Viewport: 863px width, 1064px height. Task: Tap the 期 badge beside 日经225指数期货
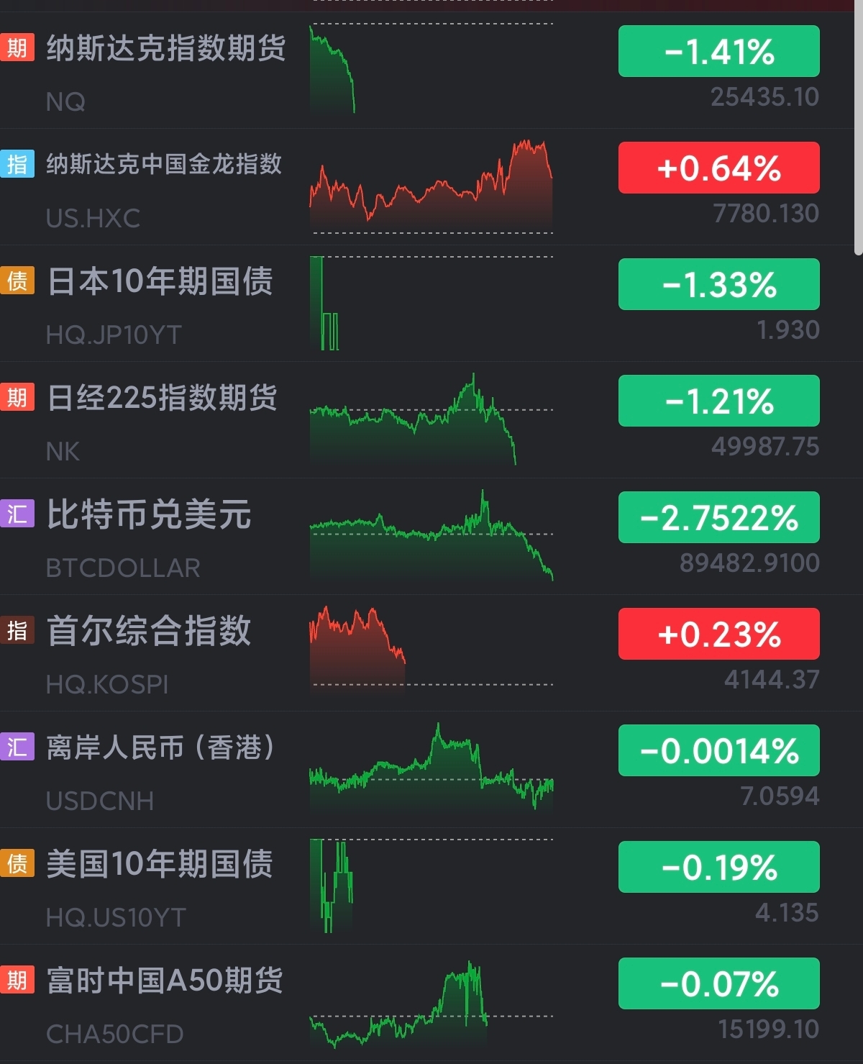pyautogui.click(x=17, y=397)
